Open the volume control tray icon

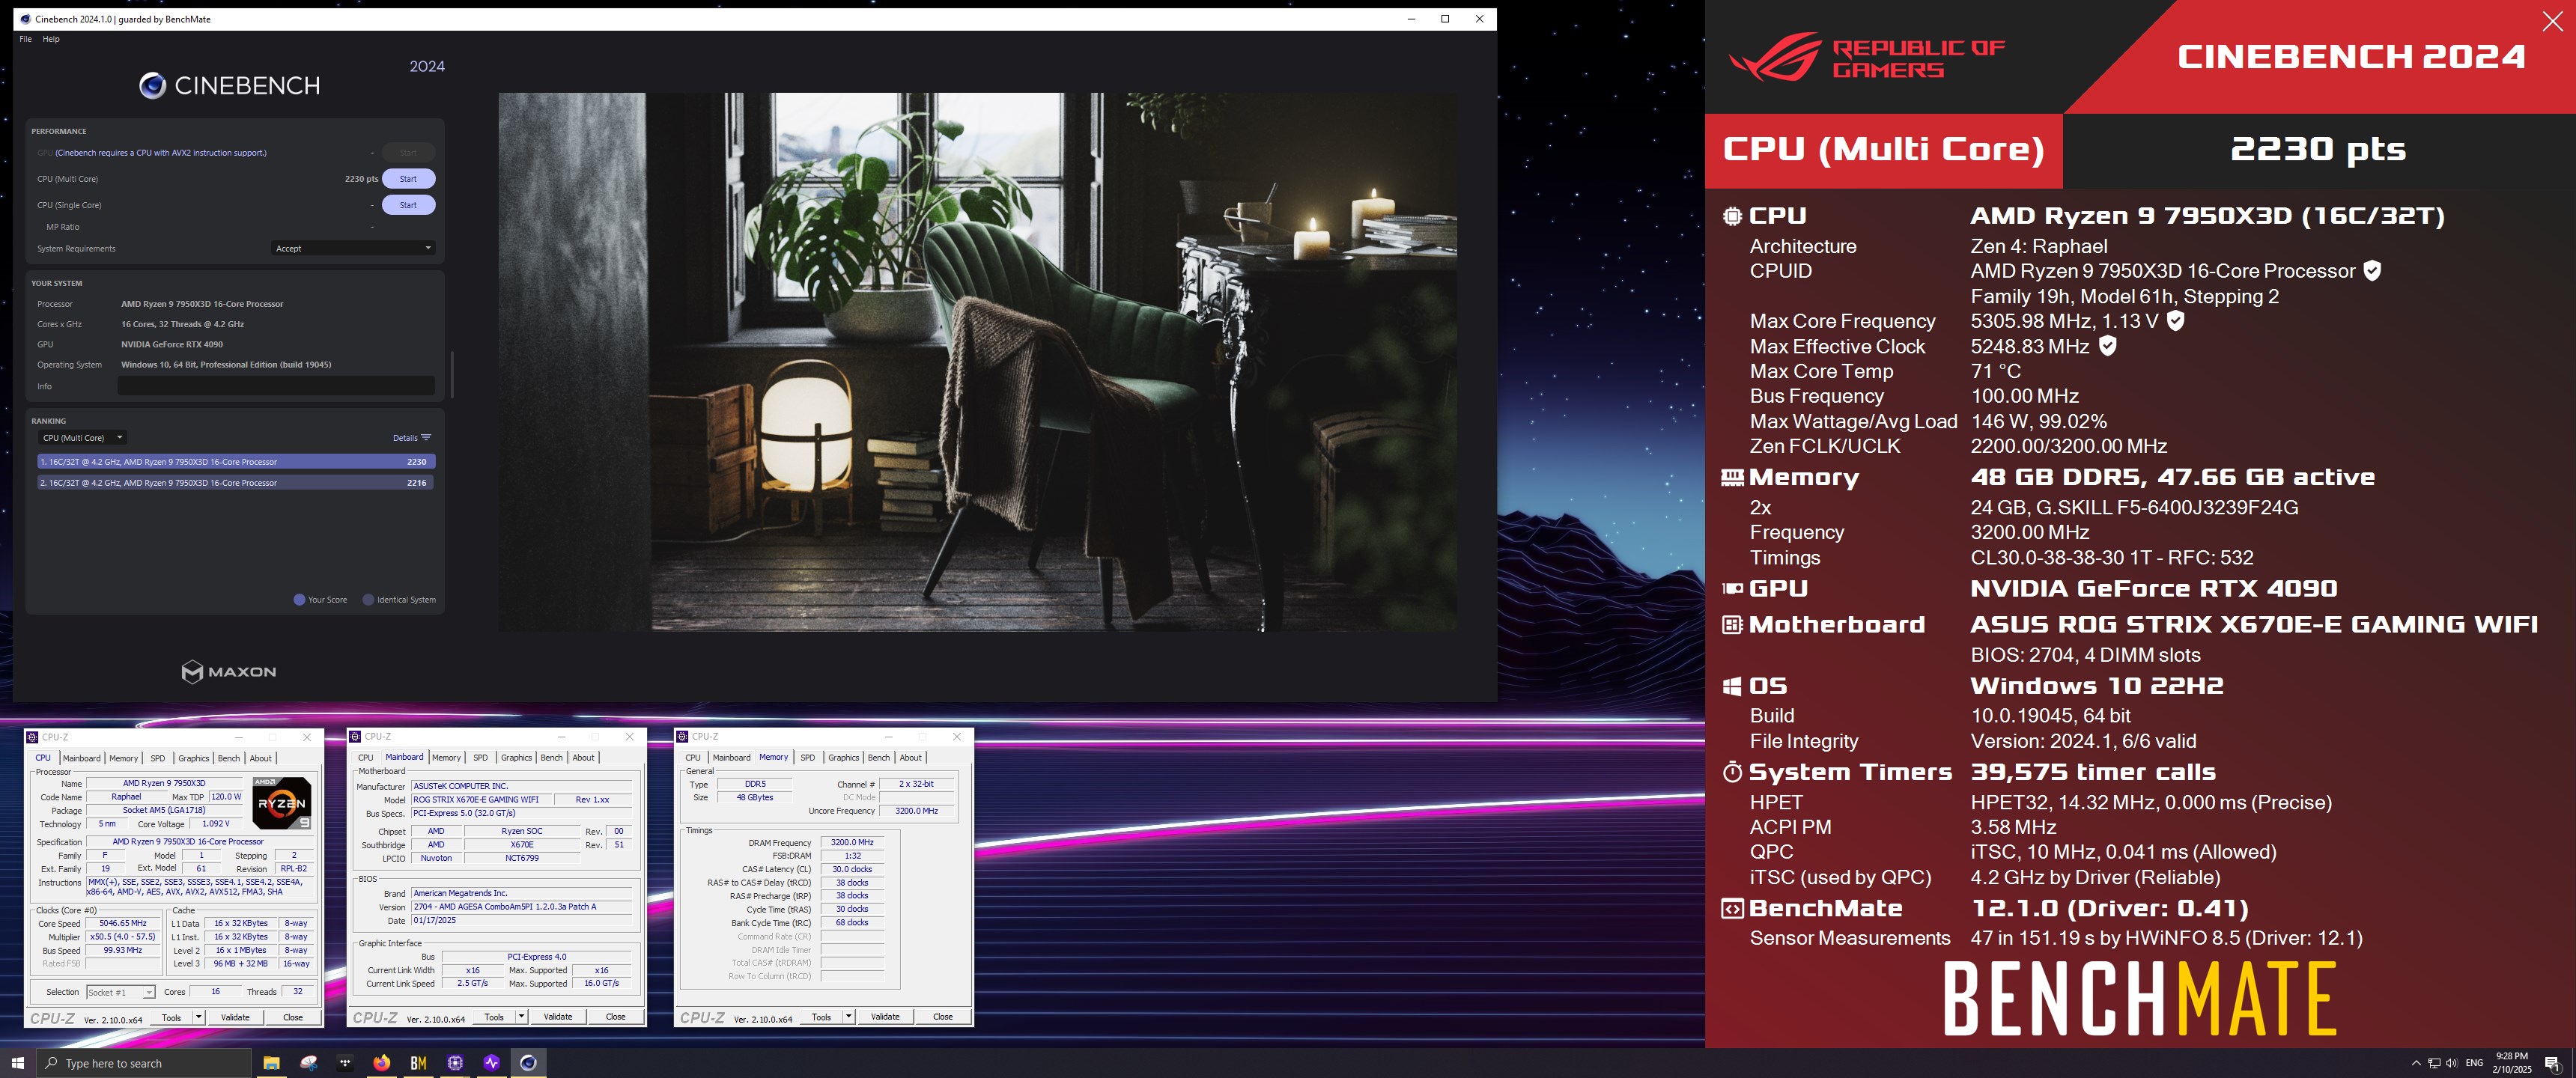[2451, 1063]
